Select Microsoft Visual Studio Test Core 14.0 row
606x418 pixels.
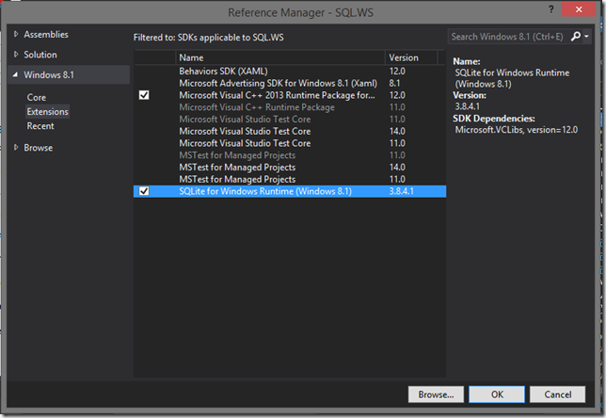tap(290, 131)
